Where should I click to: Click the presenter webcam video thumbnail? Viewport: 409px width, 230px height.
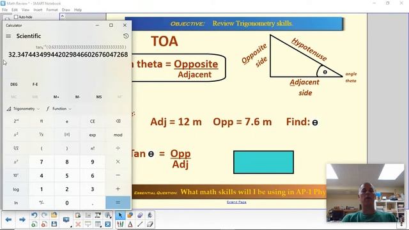pyautogui.click(x=365, y=193)
